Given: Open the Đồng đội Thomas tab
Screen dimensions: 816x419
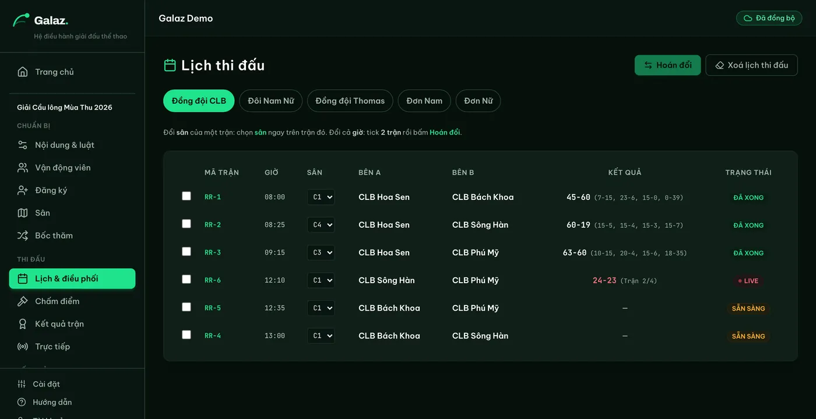Looking at the screenshot, I should [x=350, y=101].
